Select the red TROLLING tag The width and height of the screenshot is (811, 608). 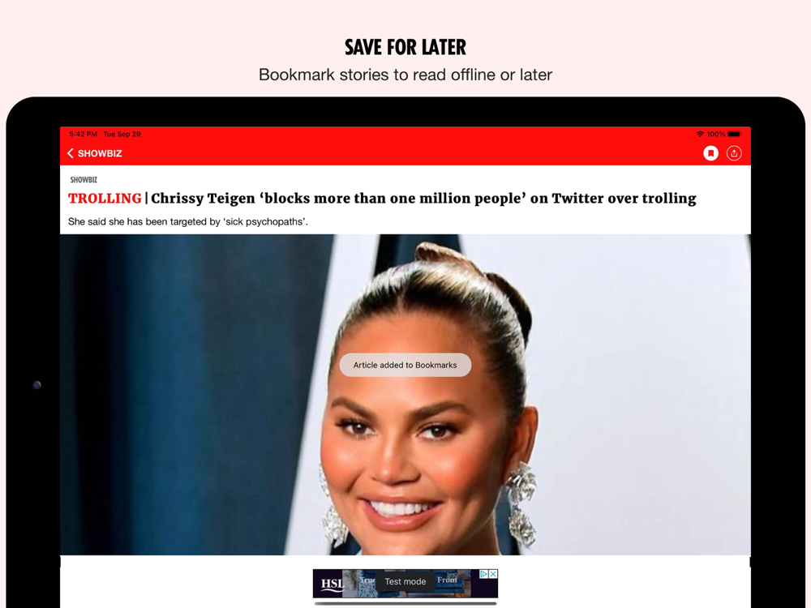tap(105, 199)
